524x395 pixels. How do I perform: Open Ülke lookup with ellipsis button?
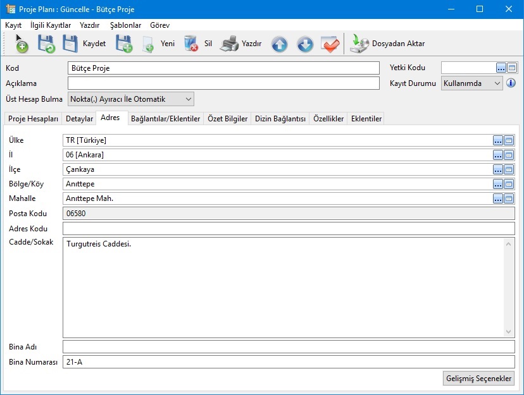498,140
